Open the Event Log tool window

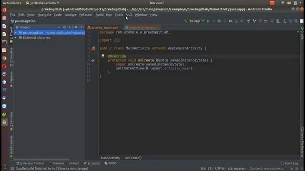coord(289,163)
